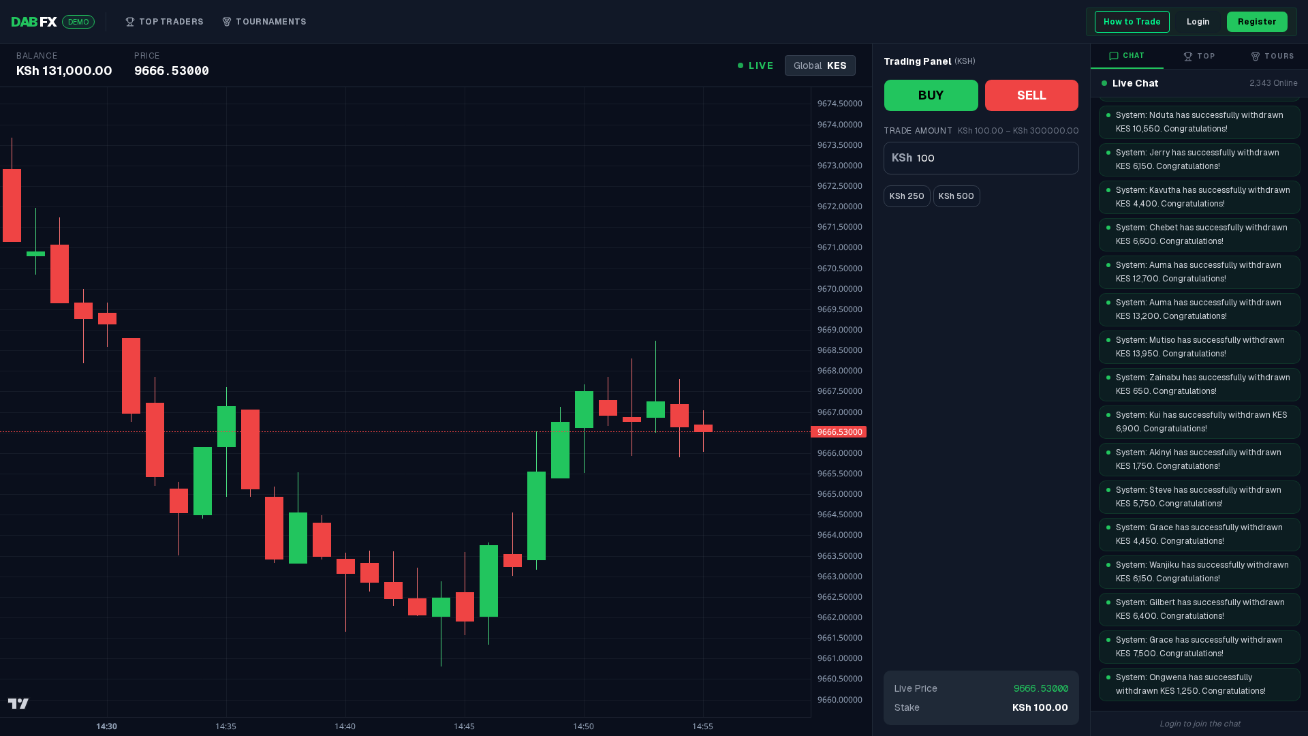
Task: Click Jerry withdrawal chat message
Action: pos(1200,159)
